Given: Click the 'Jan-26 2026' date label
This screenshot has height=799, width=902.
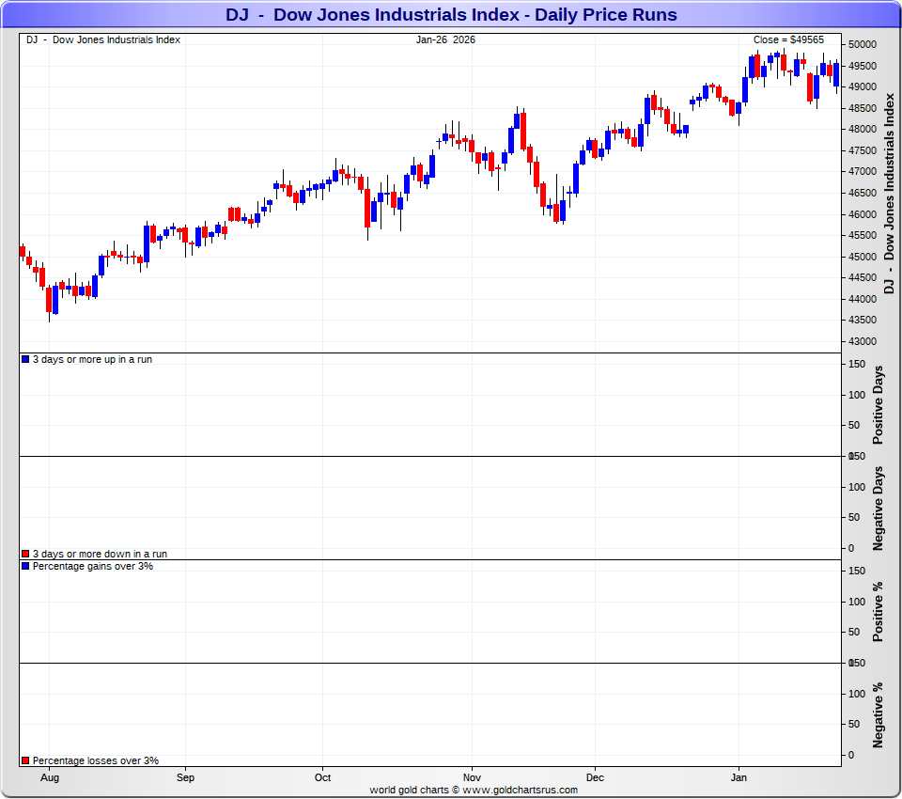Looking at the screenshot, I should coord(445,39).
